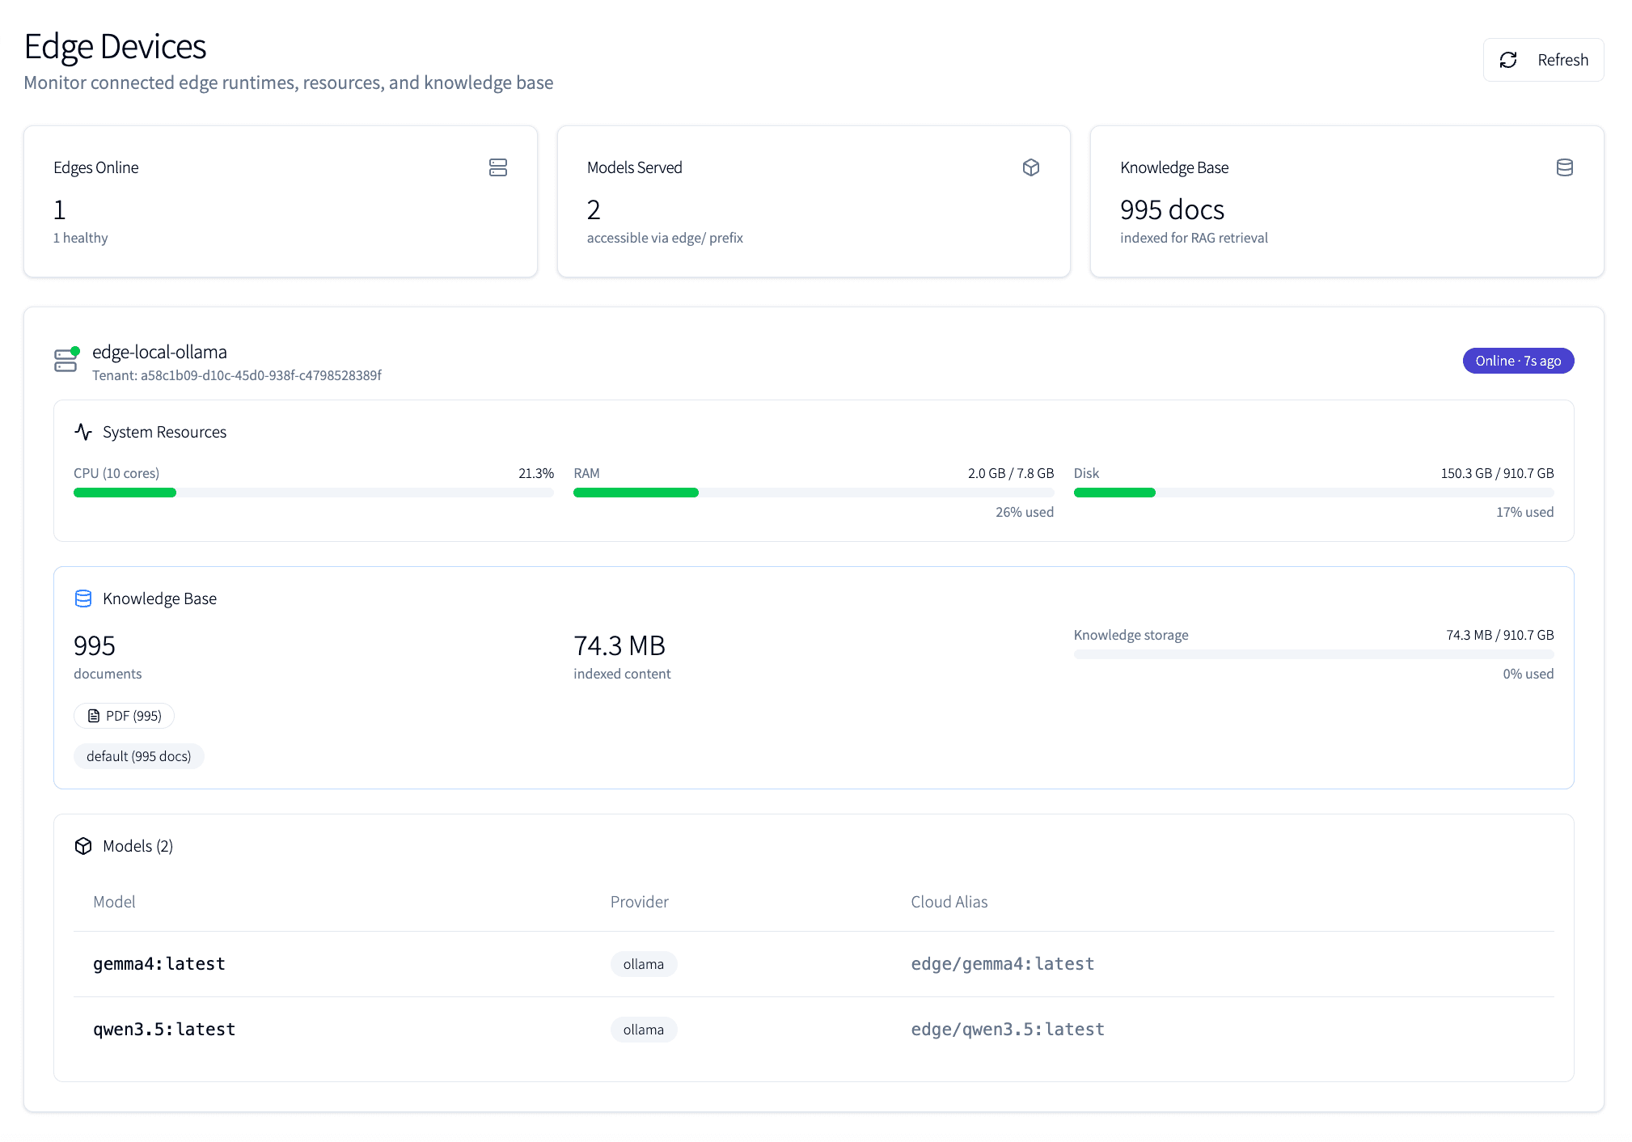The width and height of the screenshot is (1632, 1142).
Task: Click the 0% used storage label
Action: 1528,674
